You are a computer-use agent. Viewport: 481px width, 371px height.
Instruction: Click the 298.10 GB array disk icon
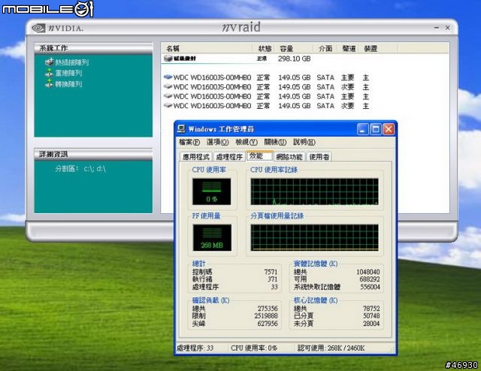click(168, 59)
